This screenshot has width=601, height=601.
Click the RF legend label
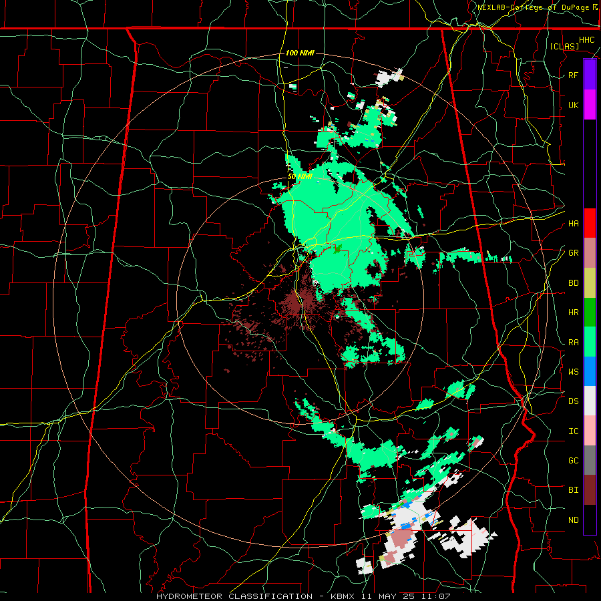click(573, 75)
